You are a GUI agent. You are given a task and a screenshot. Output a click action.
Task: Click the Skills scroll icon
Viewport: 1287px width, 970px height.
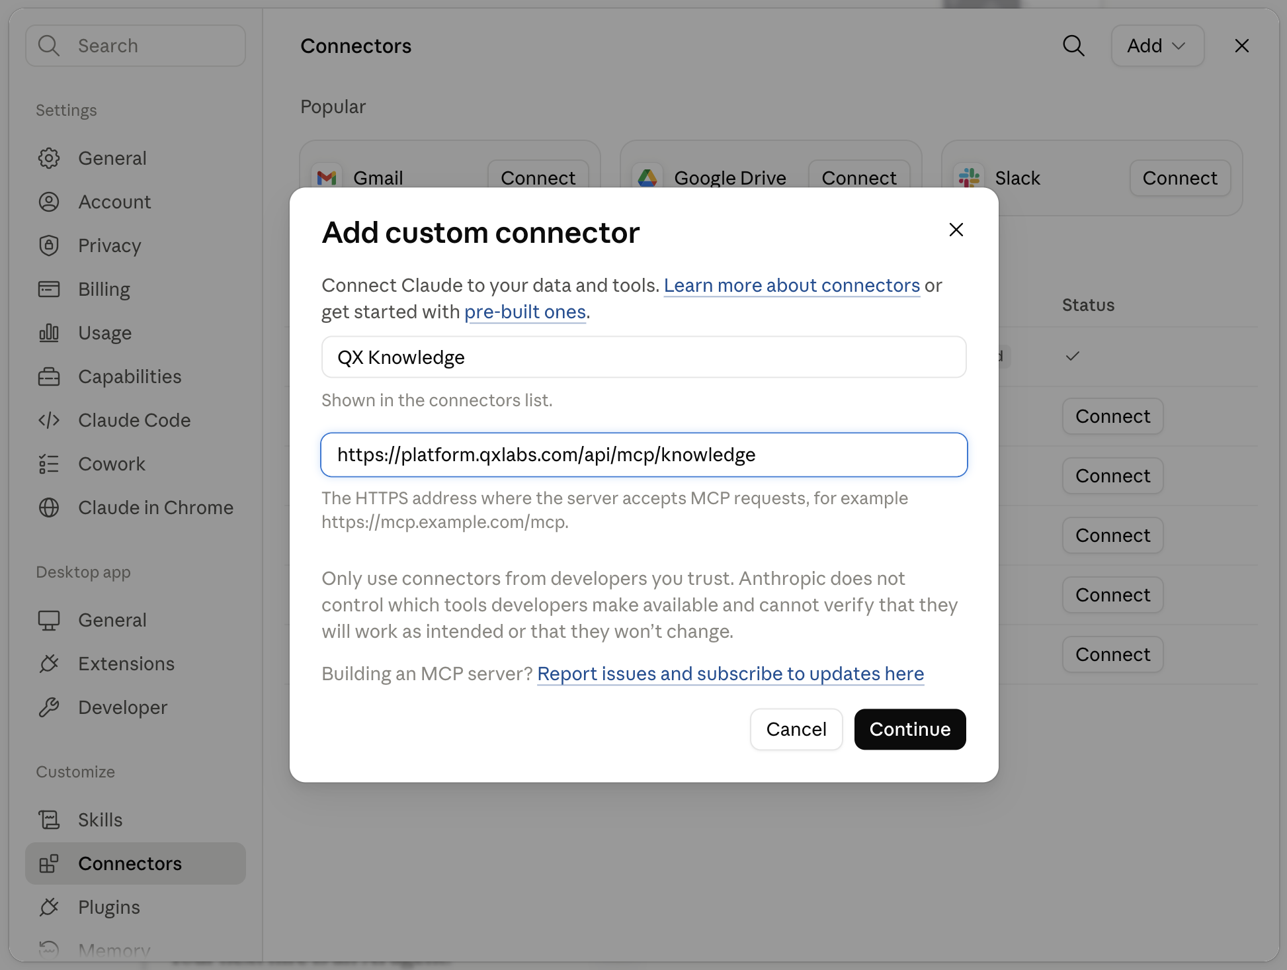(x=49, y=820)
